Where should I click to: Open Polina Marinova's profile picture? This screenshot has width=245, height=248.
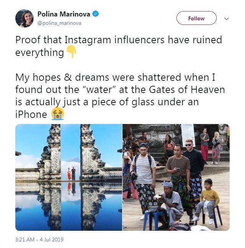[24, 18]
